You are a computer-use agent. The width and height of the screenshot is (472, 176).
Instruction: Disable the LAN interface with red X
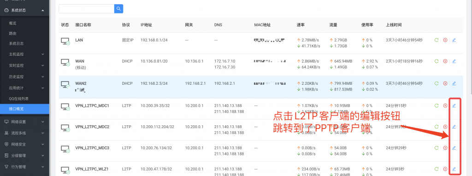pos(445,40)
